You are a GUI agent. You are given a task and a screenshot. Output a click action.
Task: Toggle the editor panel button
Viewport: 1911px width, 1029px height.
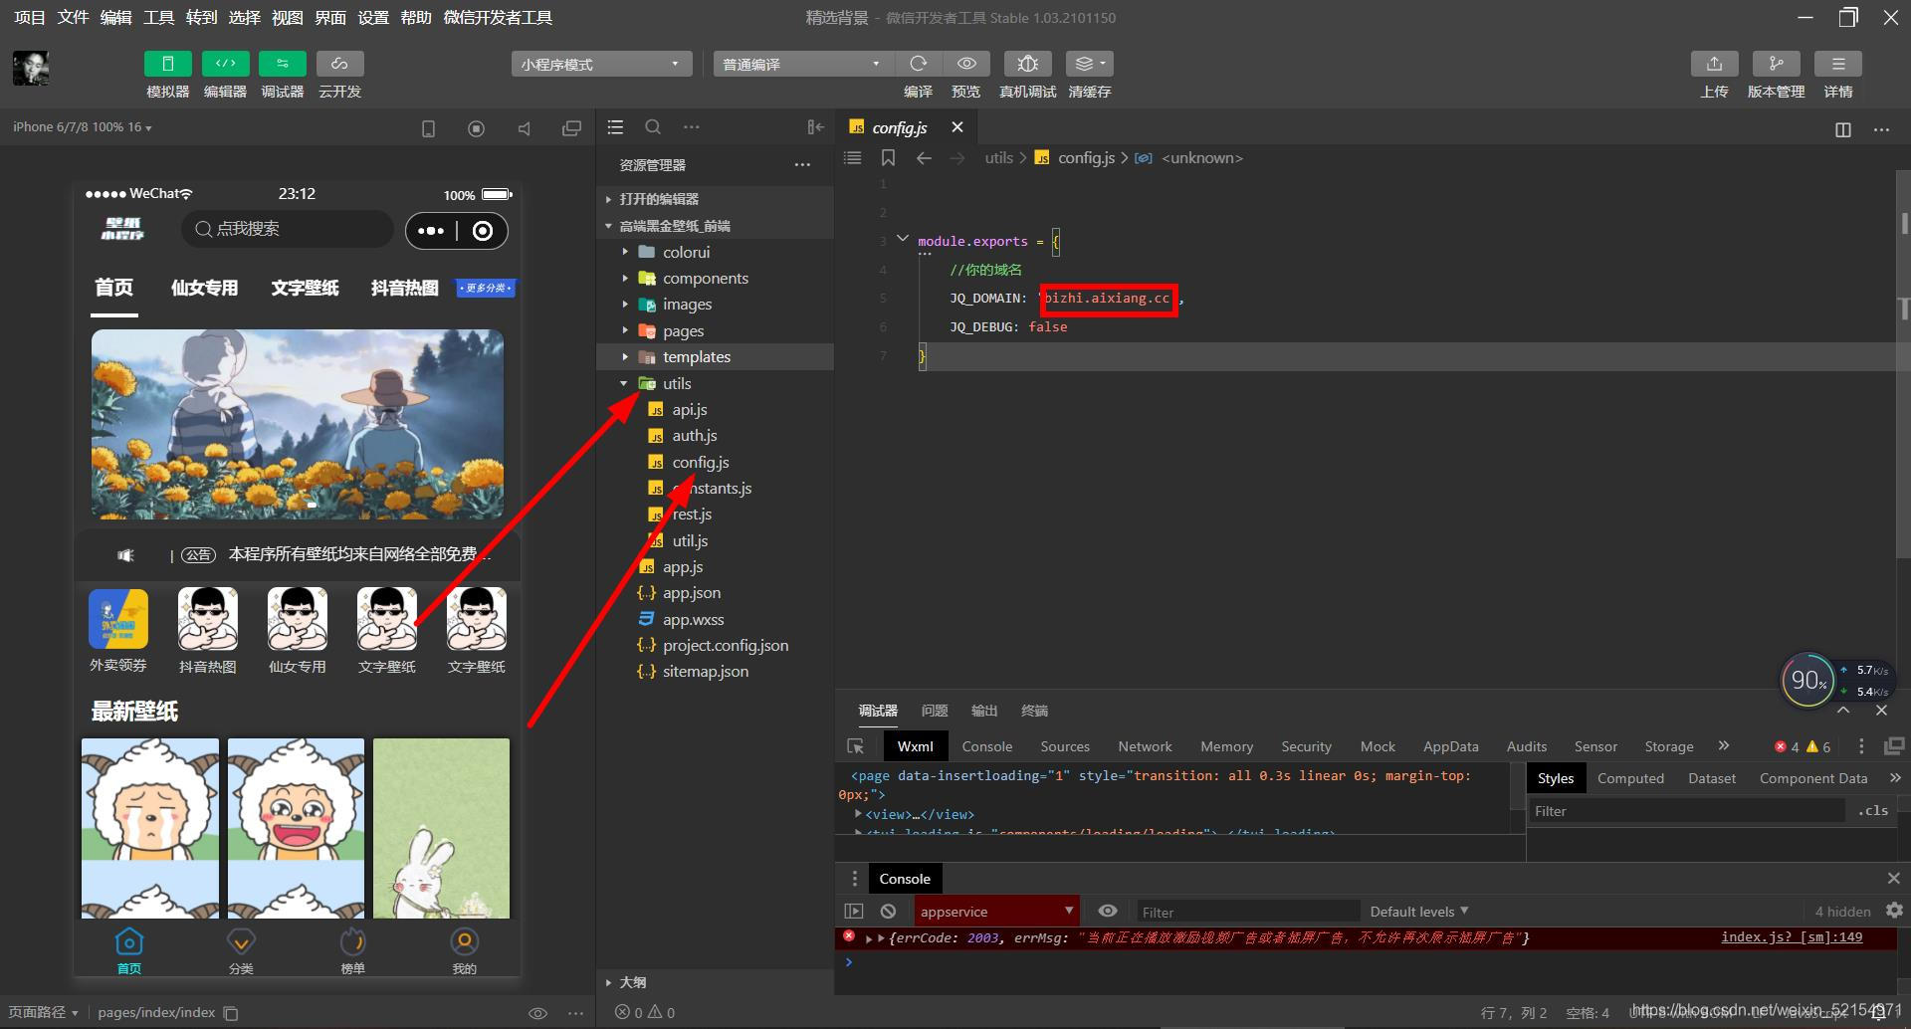(225, 64)
